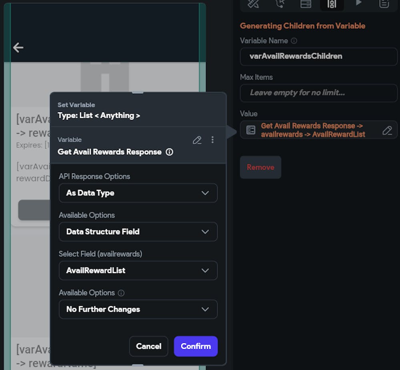Viewport: 400px width, 370px height.
Task: Open the Backend Query panel icon
Action: [x=306, y=4]
